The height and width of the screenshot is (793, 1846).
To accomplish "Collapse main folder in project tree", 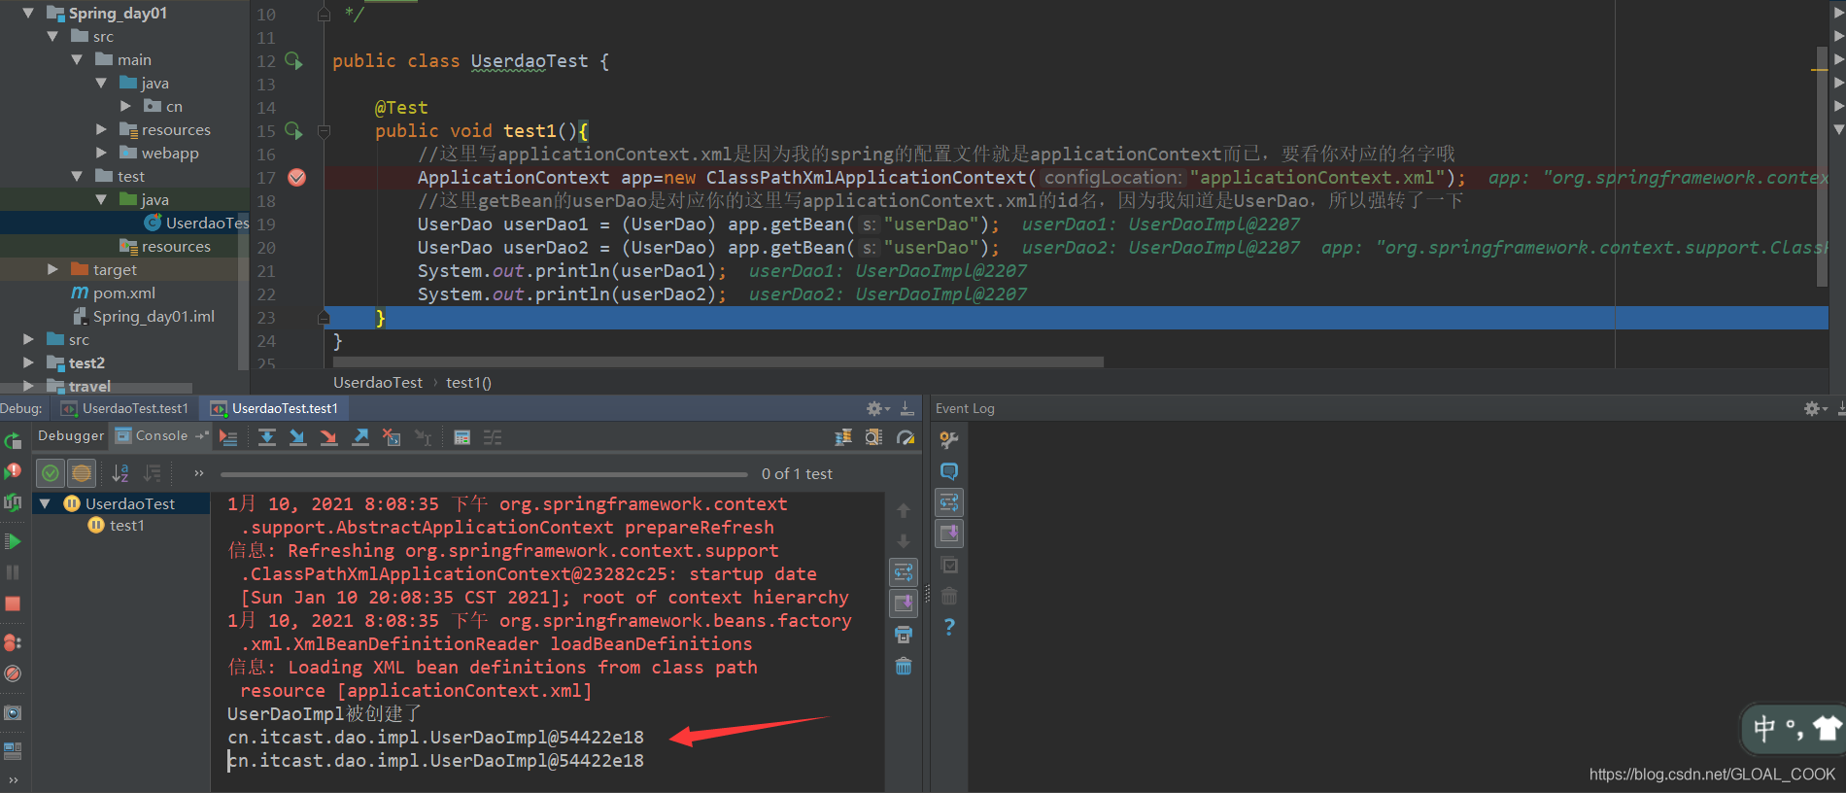I will 77,59.
